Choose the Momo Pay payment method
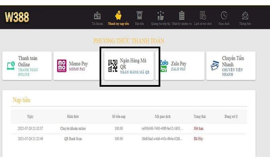This screenshot has height=162, width=270. (77, 66)
